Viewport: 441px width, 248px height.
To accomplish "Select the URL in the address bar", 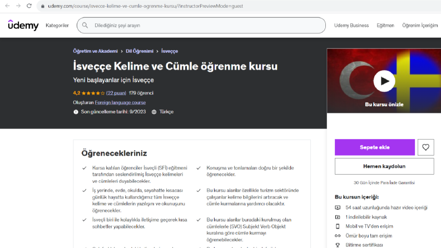I will (x=145, y=6).
